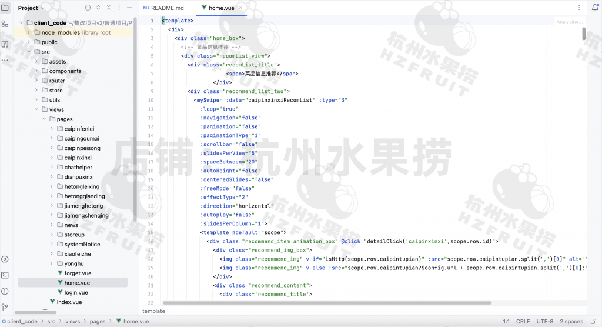Image resolution: width=602 pixels, height=327 pixels.
Task: Toggle the read-only lock icon in status bar
Action: coord(594,322)
